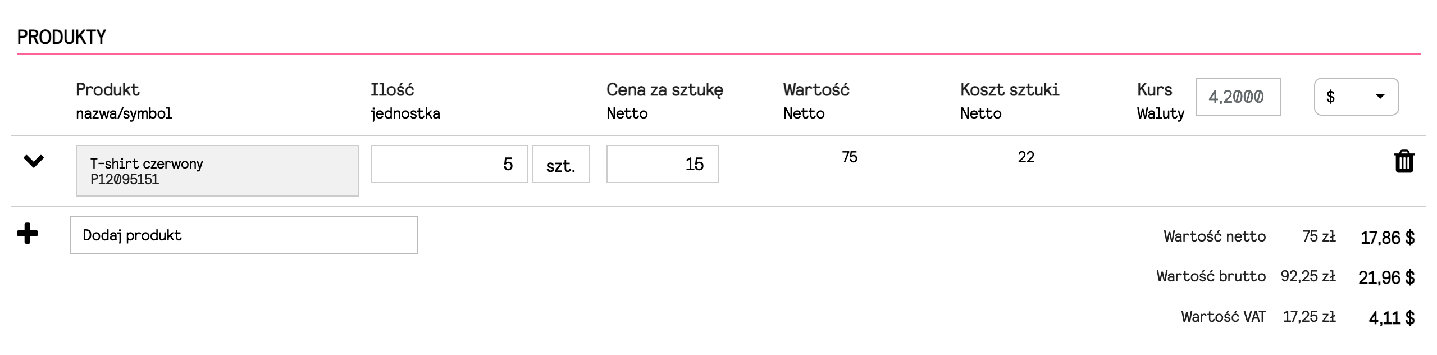
Task: Open the $ currency dropdown
Action: coord(1356,97)
